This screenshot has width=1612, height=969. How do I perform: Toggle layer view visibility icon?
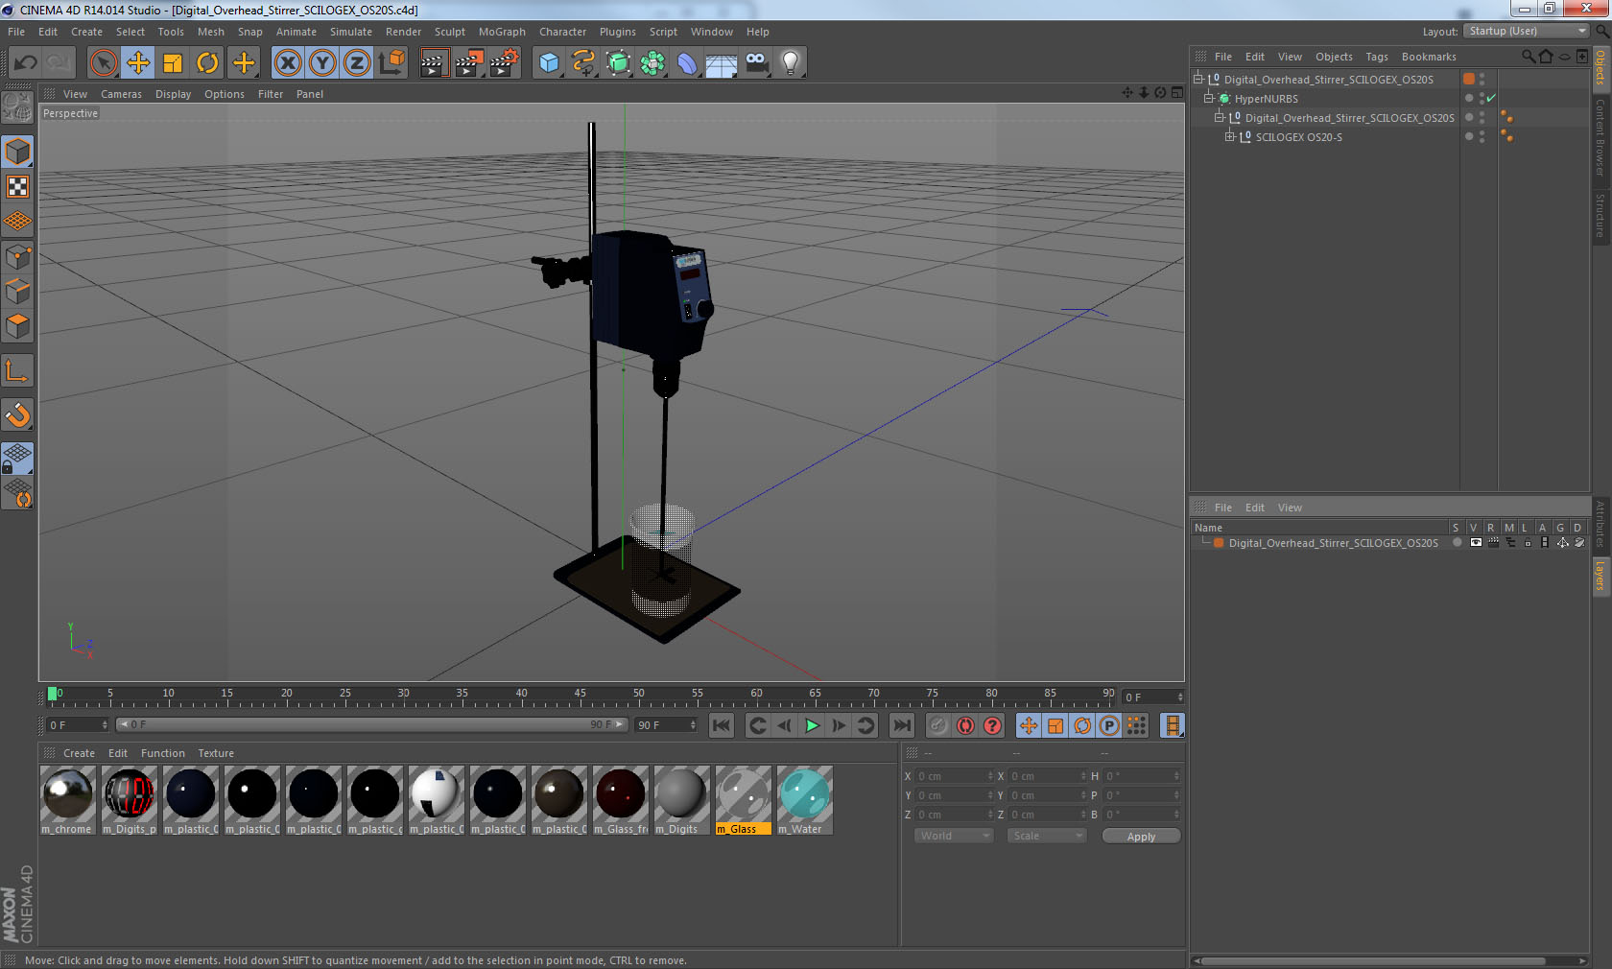[x=1476, y=543]
